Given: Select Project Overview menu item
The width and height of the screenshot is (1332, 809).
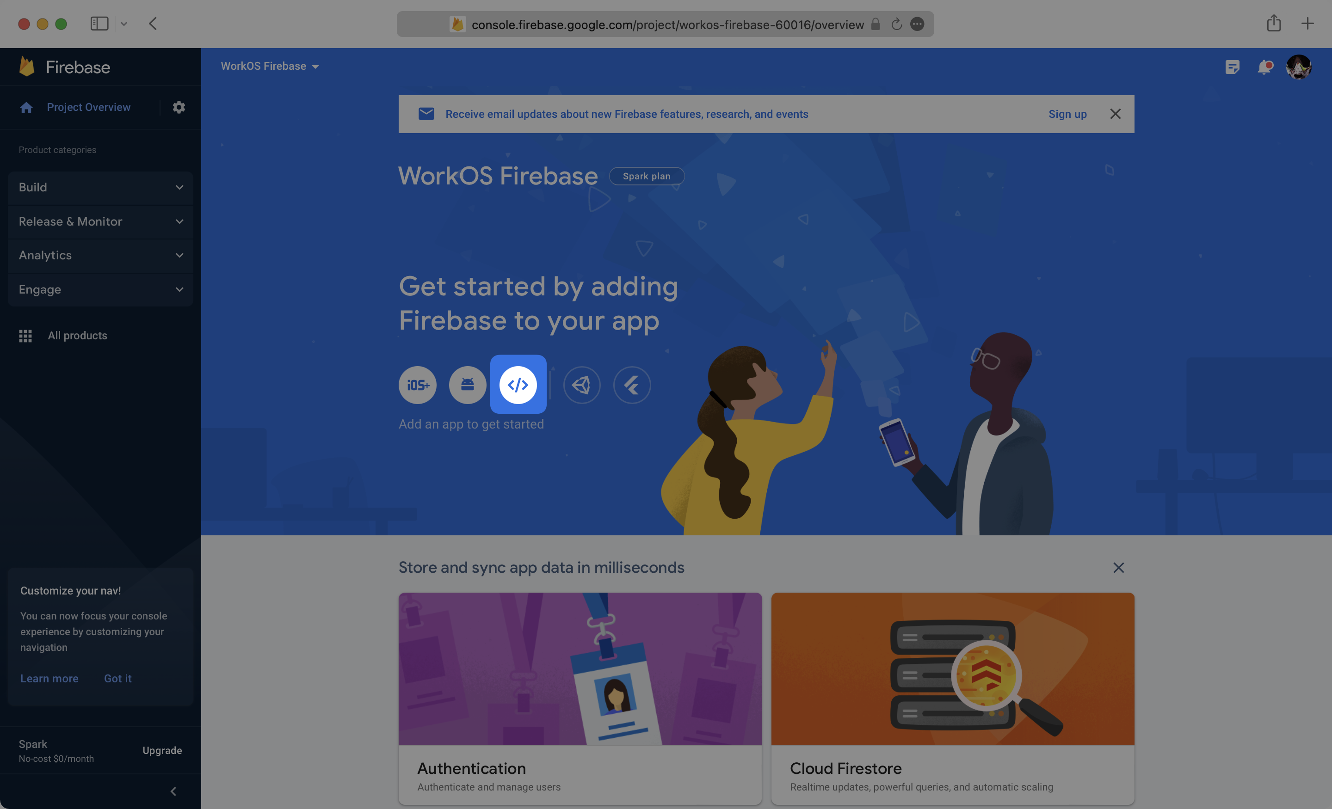Looking at the screenshot, I should 87,106.
